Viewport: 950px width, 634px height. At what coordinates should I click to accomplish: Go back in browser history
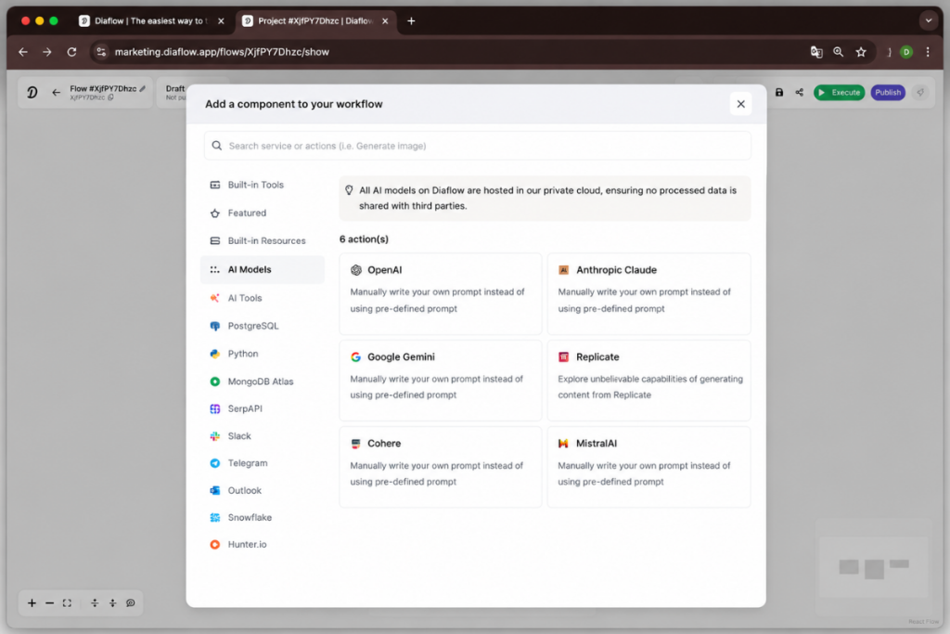(23, 52)
